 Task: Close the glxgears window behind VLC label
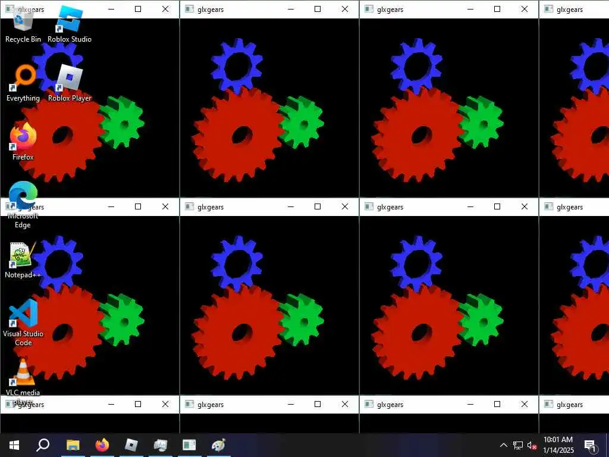pyautogui.click(x=165, y=404)
